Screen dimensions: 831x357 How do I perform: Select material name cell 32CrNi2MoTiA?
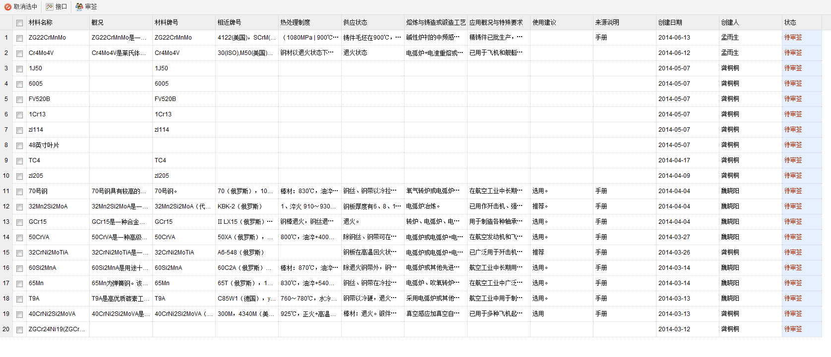tap(58, 253)
